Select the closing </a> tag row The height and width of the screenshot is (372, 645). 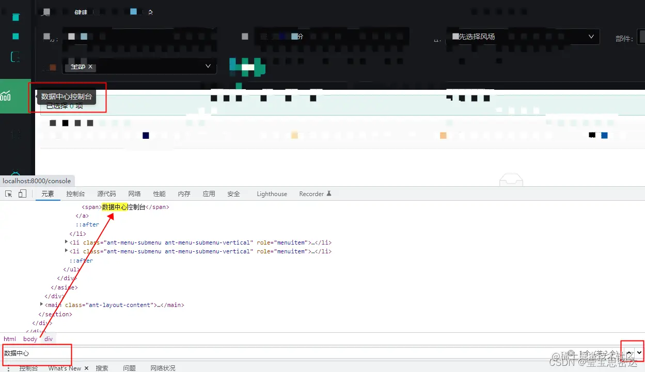(82, 216)
